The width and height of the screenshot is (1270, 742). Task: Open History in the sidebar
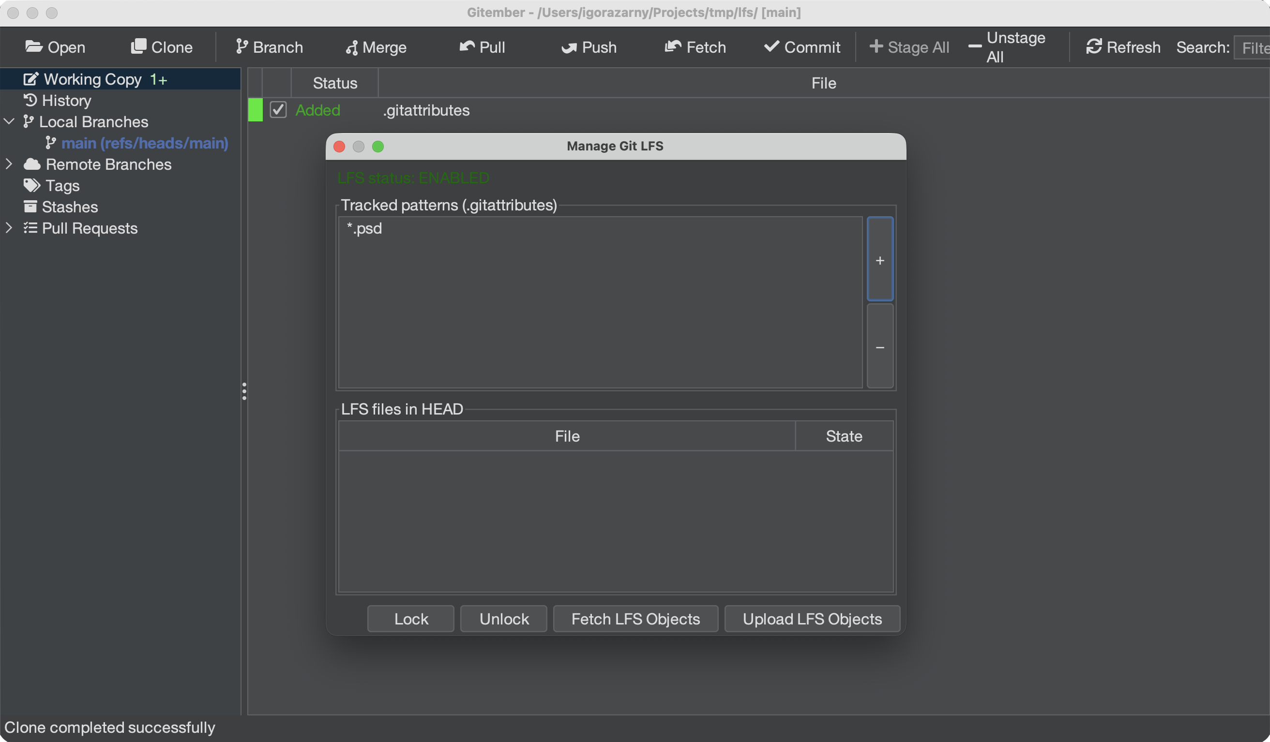coord(58,100)
